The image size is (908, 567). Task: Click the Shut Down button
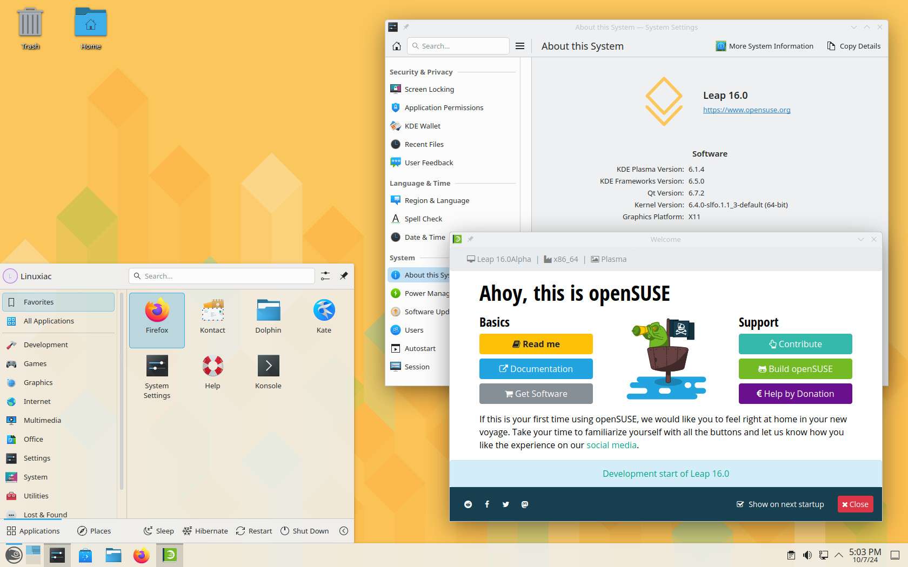click(x=305, y=531)
